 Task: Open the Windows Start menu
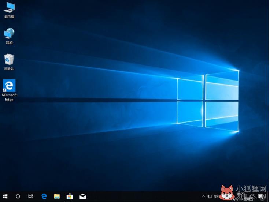[x=5, y=197]
